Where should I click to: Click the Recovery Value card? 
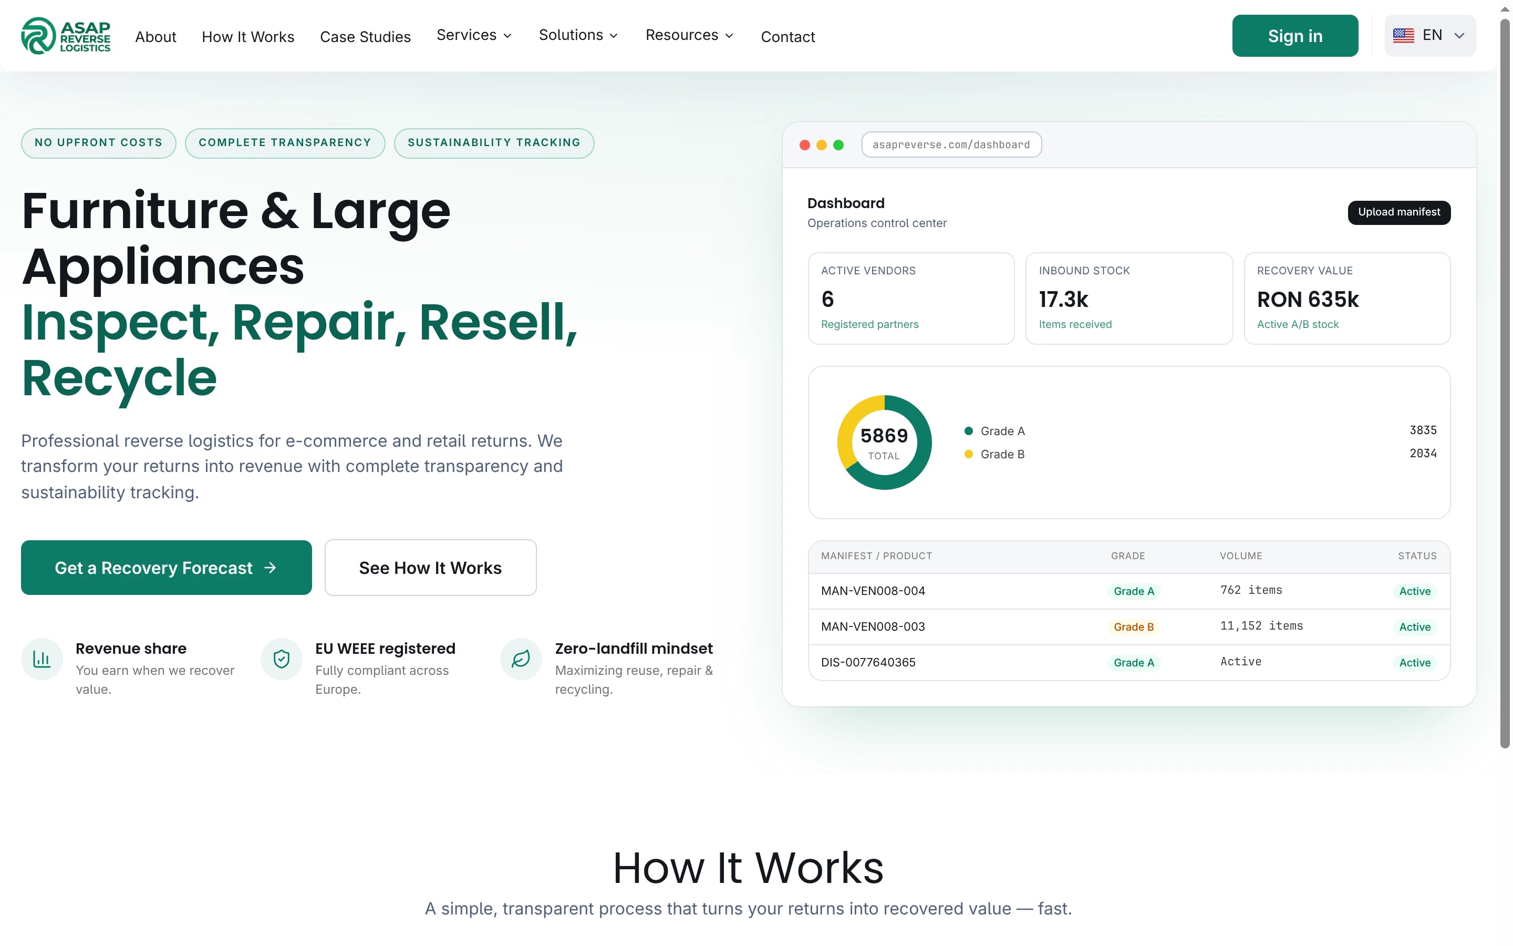[1346, 299]
